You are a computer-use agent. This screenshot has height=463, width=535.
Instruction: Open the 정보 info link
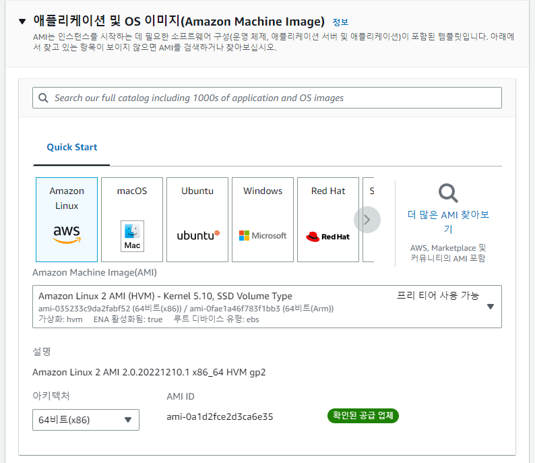(x=340, y=22)
